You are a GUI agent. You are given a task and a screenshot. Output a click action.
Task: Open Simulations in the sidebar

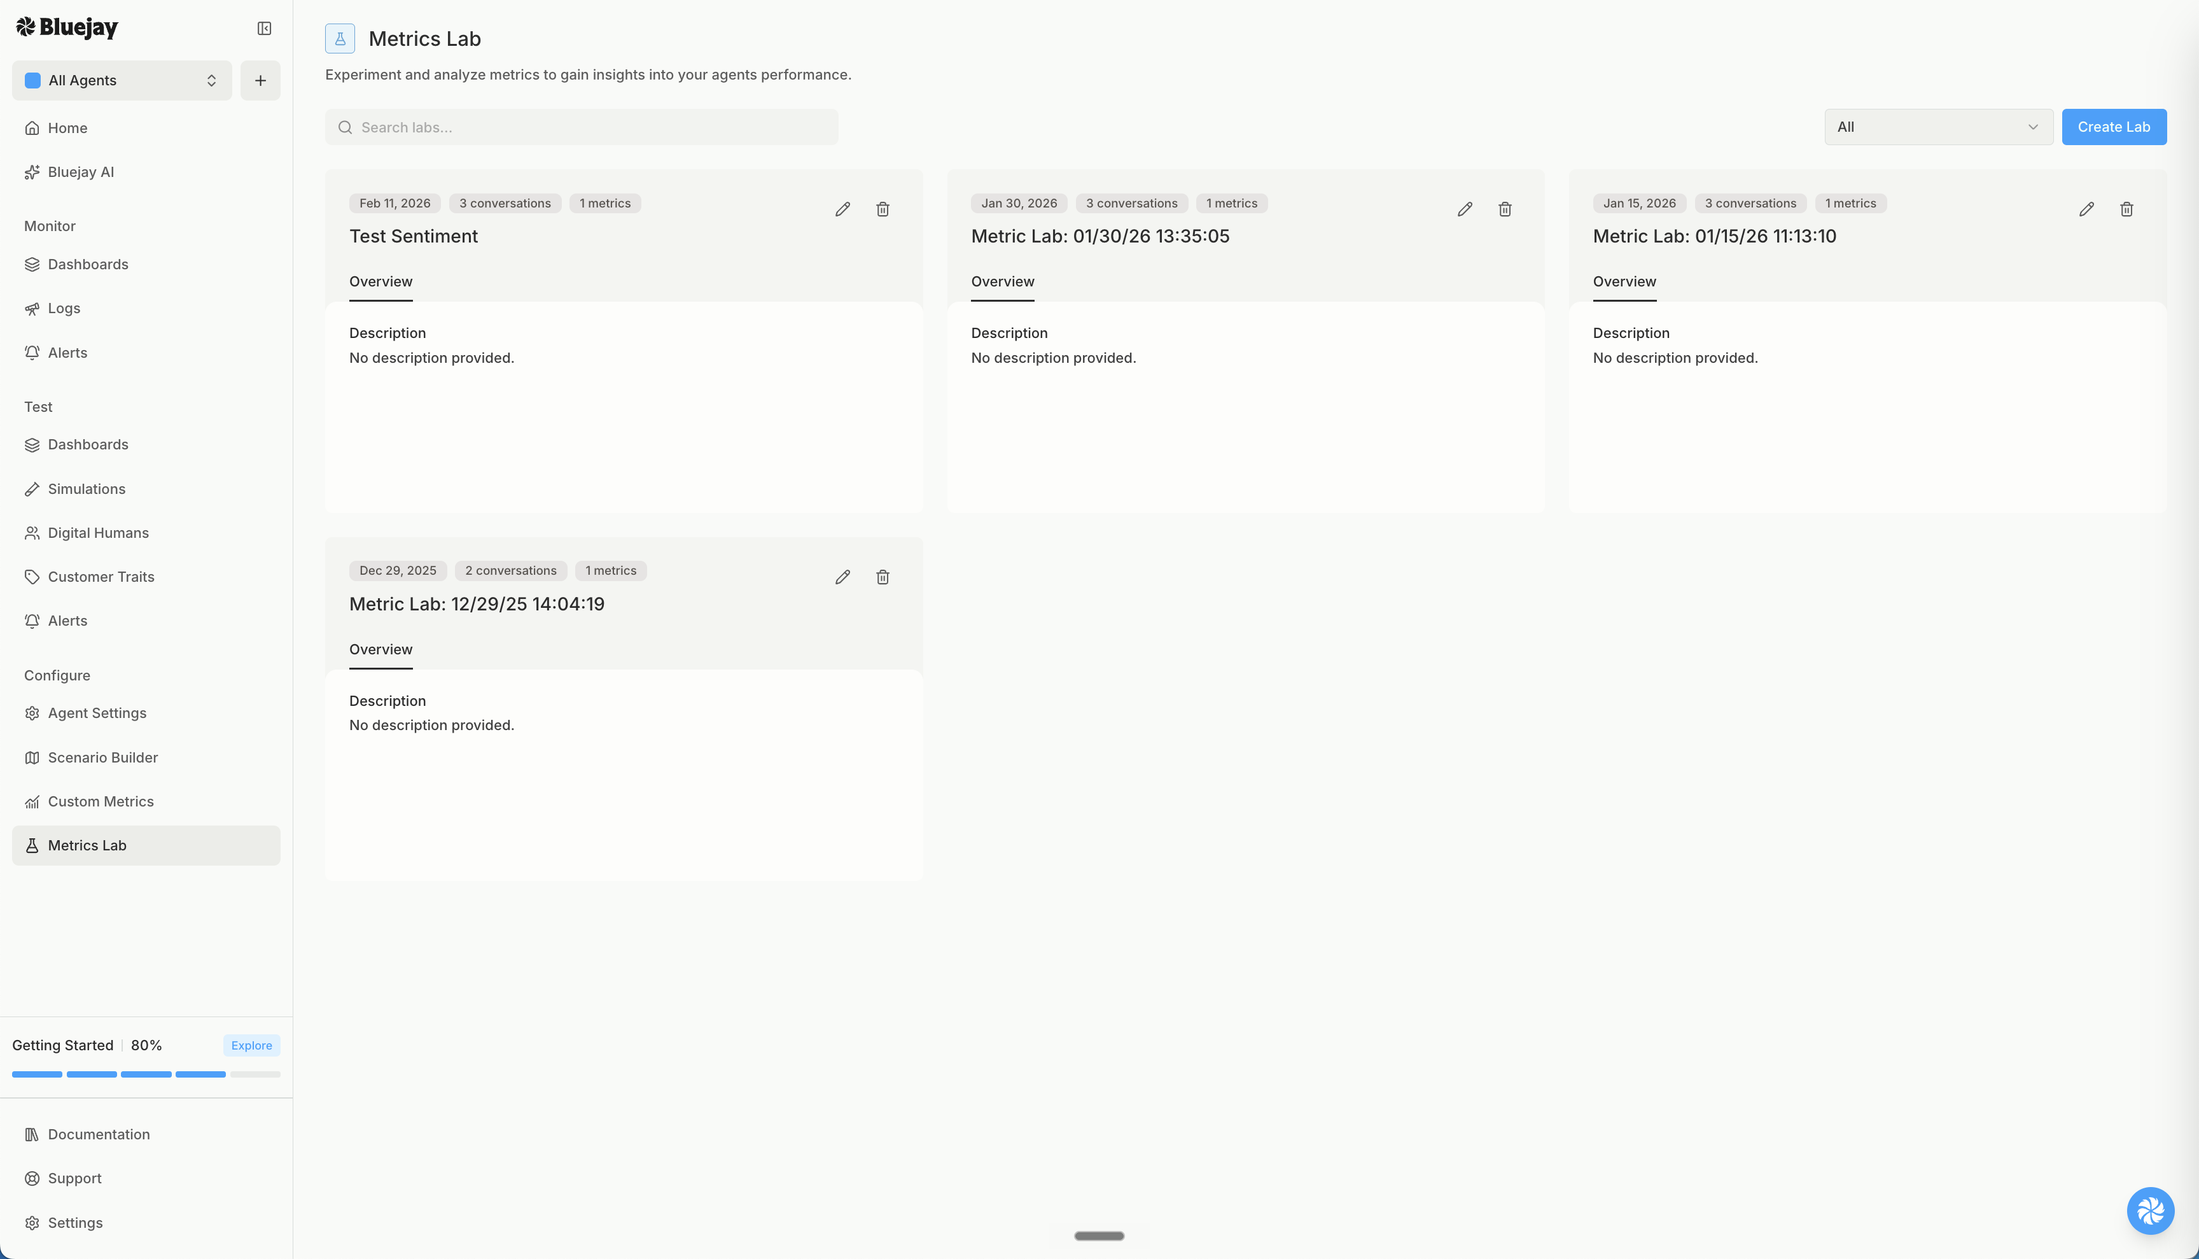(x=146, y=489)
